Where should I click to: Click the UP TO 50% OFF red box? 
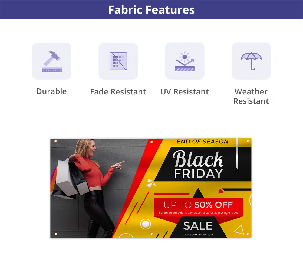pyautogui.click(x=198, y=207)
